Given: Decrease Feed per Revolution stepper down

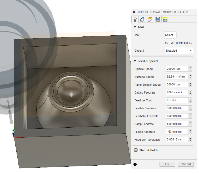Looking at the screenshot, I should click(190, 141).
